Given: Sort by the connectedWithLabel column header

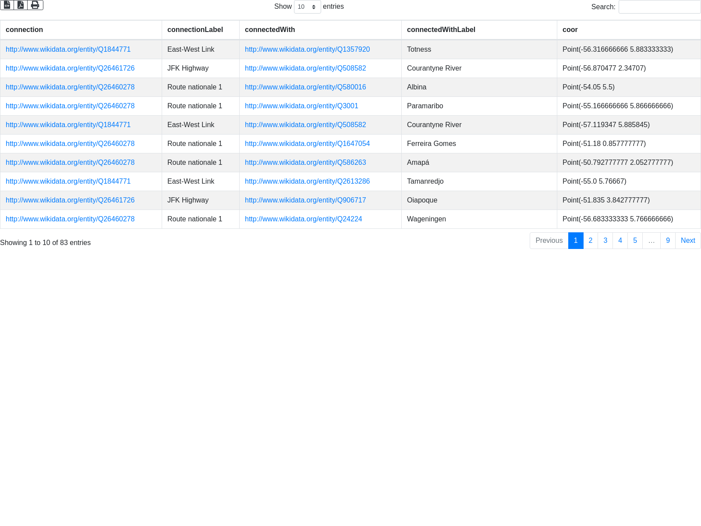Looking at the screenshot, I should [441, 30].
